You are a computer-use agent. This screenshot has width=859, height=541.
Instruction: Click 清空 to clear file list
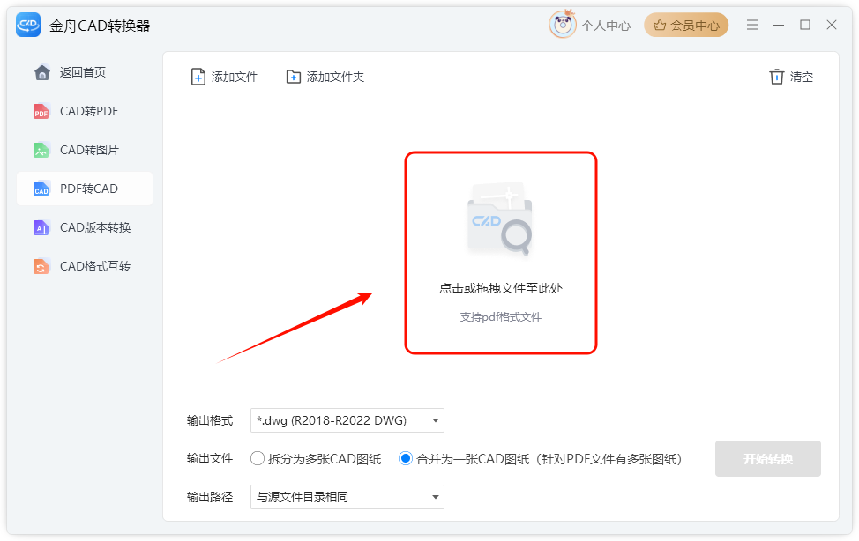pyautogui.click(x=791, y=77)
